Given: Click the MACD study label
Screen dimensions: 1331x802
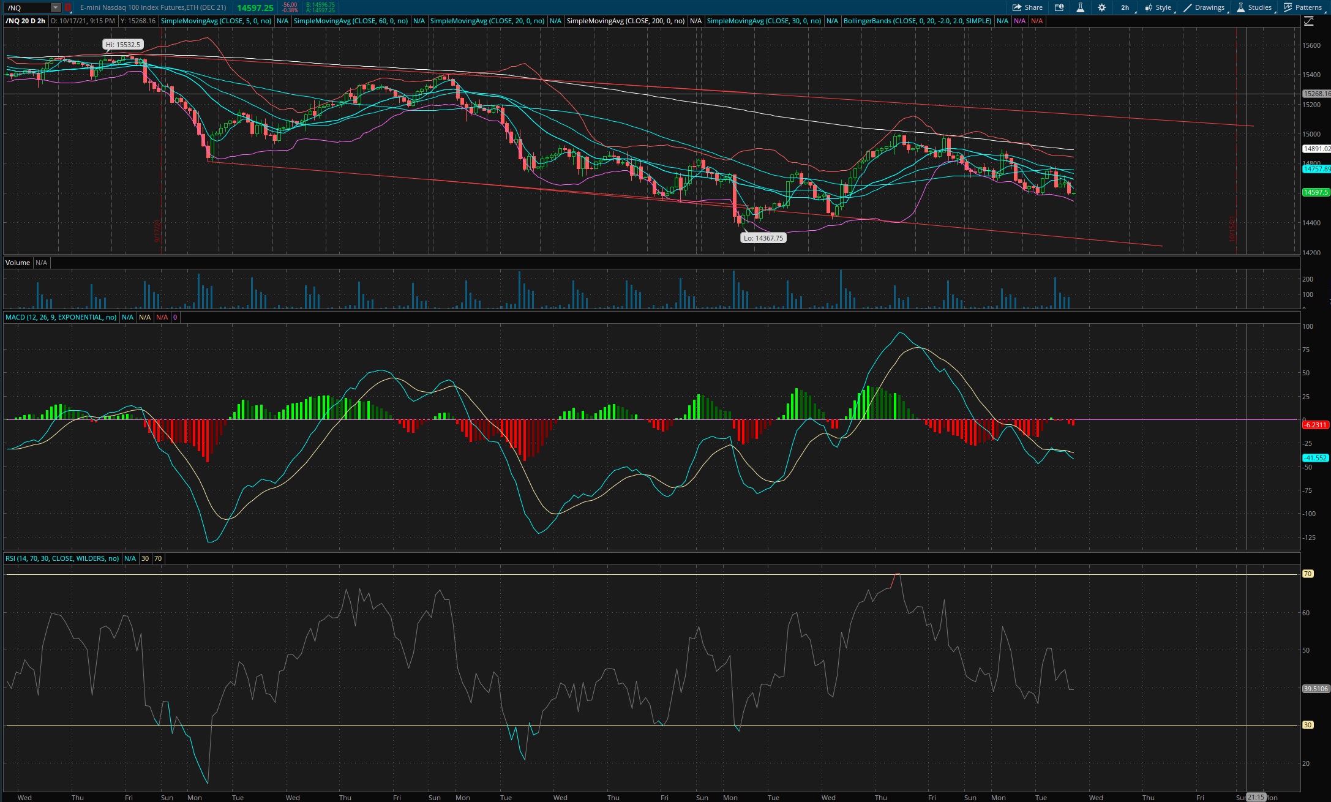Looking at the screenshot, I should click(x=61, y=317).
